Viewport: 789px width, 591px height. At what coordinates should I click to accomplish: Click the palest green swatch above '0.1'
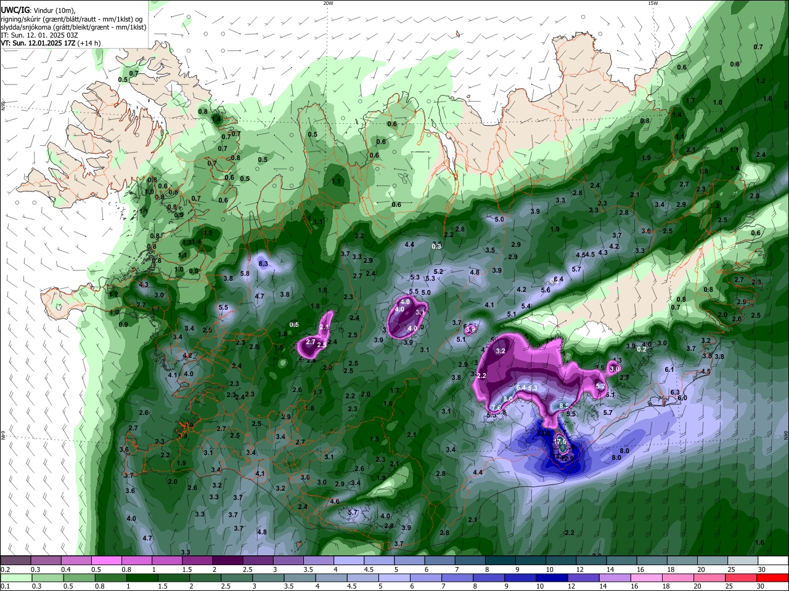point(15,577)
